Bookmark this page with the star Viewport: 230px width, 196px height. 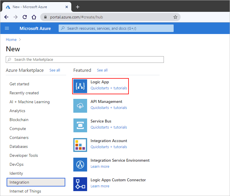[x=175, y=17]
